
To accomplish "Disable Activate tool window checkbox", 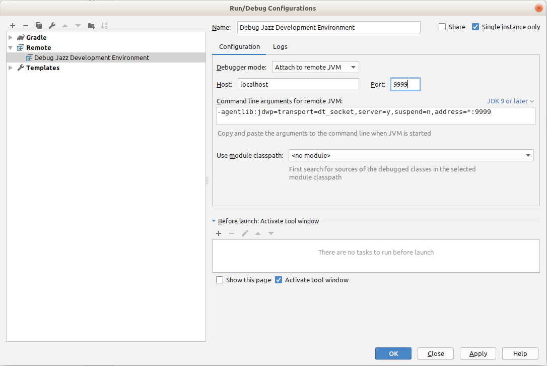I will tap(279, 280).
